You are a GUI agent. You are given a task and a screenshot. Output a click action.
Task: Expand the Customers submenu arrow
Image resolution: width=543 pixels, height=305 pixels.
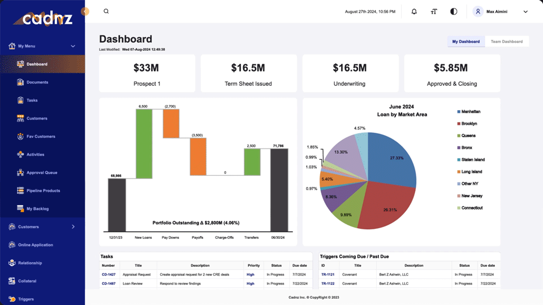[73, 227]
